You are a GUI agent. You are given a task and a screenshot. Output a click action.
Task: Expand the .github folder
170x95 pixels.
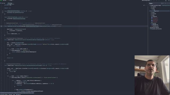click(x=151, y=7)
